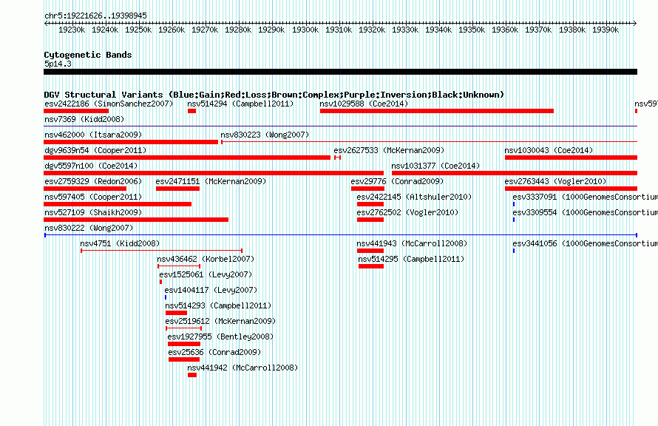Select nsv830223 (Wong2007) variant label
The height and width of the screenshot is (426, 658).
tap(265, 135)
